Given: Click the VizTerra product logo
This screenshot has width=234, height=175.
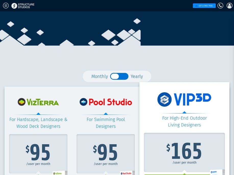Looking at the screenshot, I should [38, 102].
